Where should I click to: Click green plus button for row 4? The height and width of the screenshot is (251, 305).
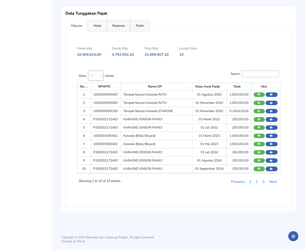(x=259, y=119)
